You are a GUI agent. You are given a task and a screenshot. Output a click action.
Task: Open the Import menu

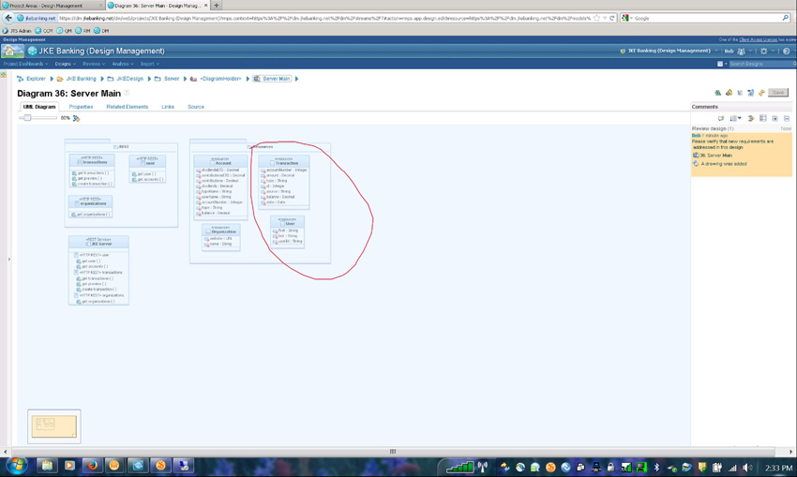[x=149, y=64]
